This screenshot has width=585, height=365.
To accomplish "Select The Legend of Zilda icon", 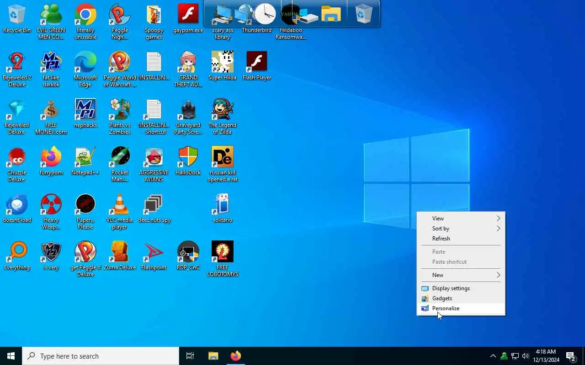I will click(223, 117).
